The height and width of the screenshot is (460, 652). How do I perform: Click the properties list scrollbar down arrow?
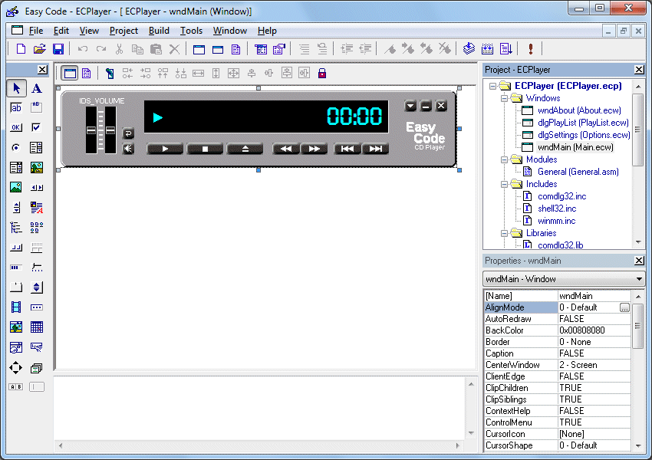[x=638, y=446]
